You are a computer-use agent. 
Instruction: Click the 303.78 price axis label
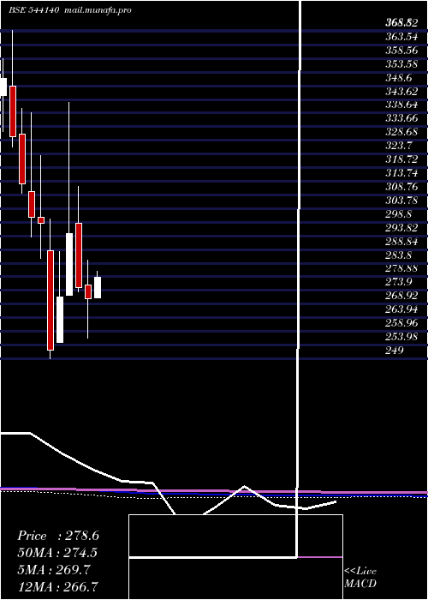[401, 201]
